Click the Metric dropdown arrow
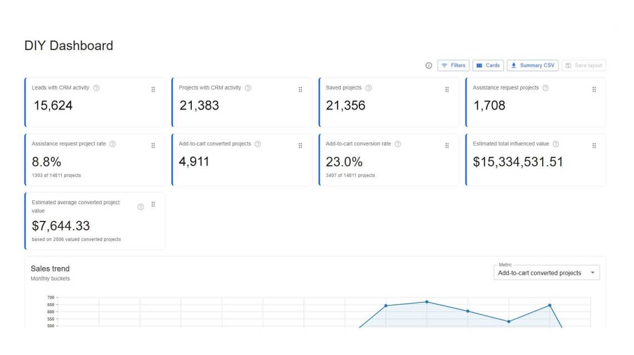The image size is (634, 355). pyautogui.click(x=592, y=273)
